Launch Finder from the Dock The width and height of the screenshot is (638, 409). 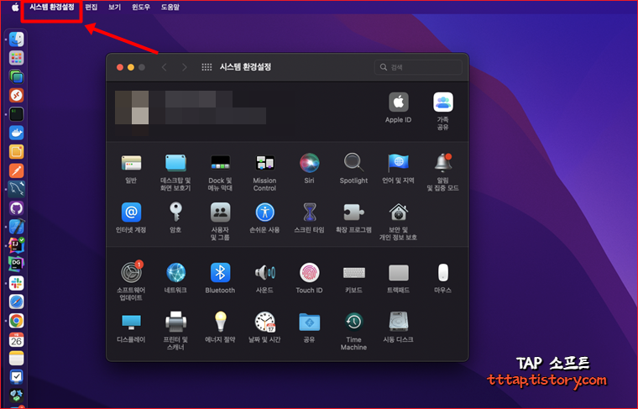[16, 39]
